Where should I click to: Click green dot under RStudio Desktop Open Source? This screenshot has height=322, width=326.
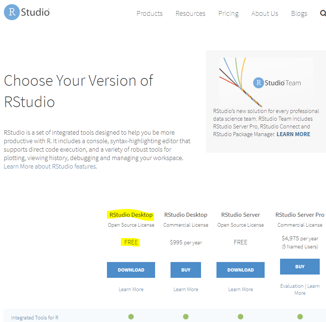pyautogui.click(x=131, y=316)
